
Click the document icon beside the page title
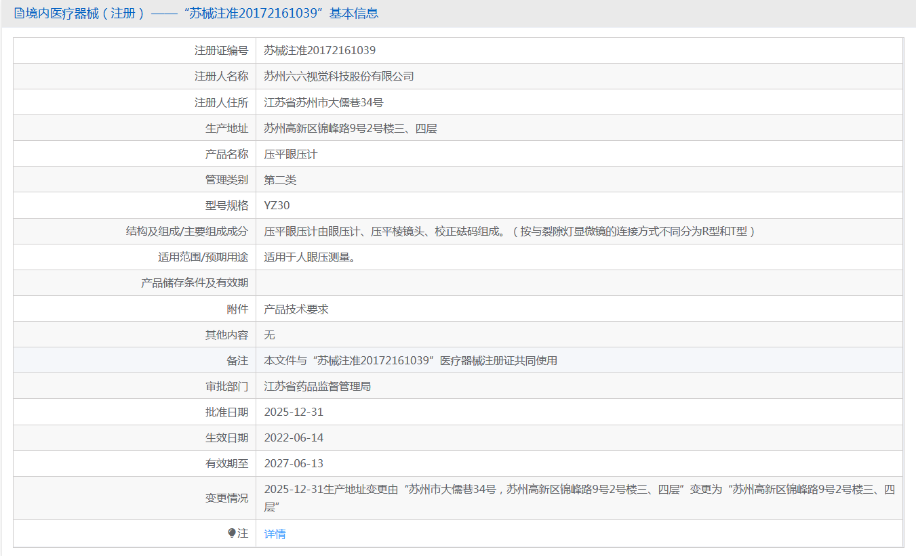(x=19, y=14)
